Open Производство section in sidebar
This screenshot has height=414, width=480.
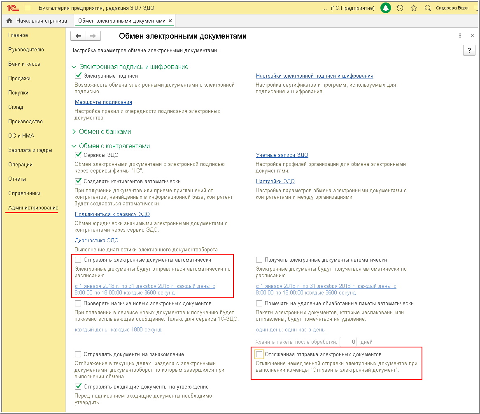(x=26, y=121)
